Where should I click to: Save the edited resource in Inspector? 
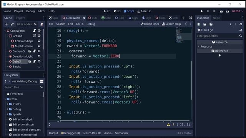tap(211, 24)
